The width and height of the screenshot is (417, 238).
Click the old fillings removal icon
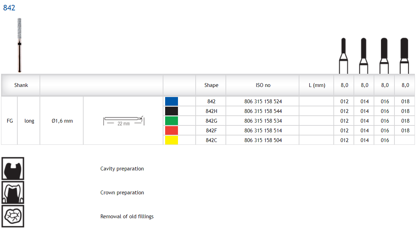click(13, 216)
